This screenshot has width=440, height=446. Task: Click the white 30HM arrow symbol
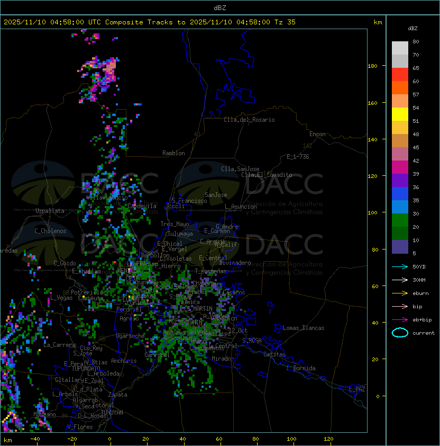[x=400, y=280]
